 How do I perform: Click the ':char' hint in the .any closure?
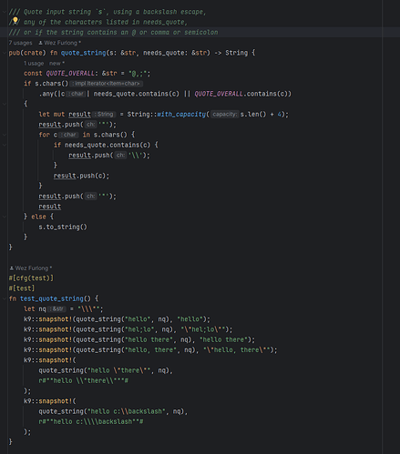click(x=76, y=94)
